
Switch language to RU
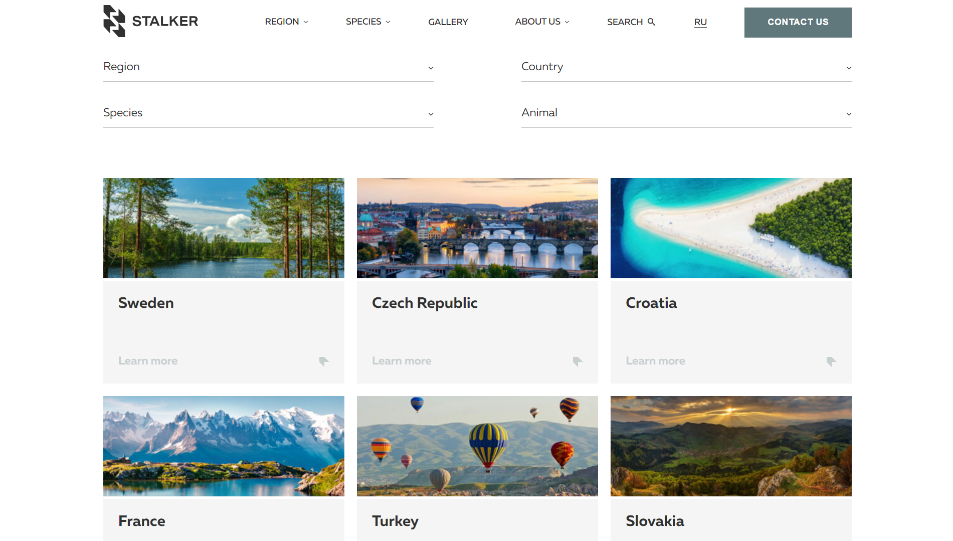pyautogui.click(x=700, y=22)
